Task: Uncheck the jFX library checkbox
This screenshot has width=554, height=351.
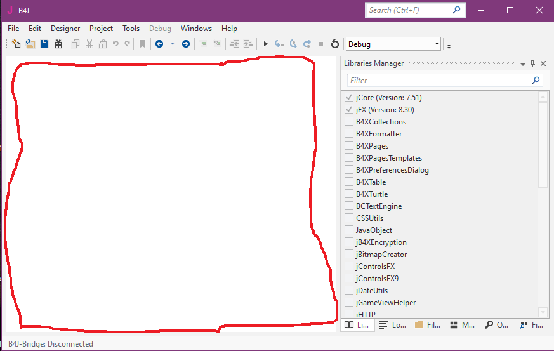Action: [349, 109]
